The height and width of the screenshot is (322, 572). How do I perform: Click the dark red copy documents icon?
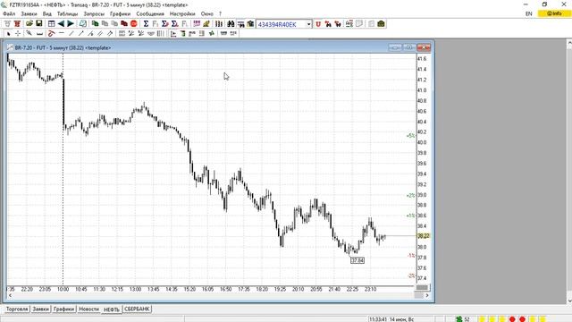tap(124, 24)
